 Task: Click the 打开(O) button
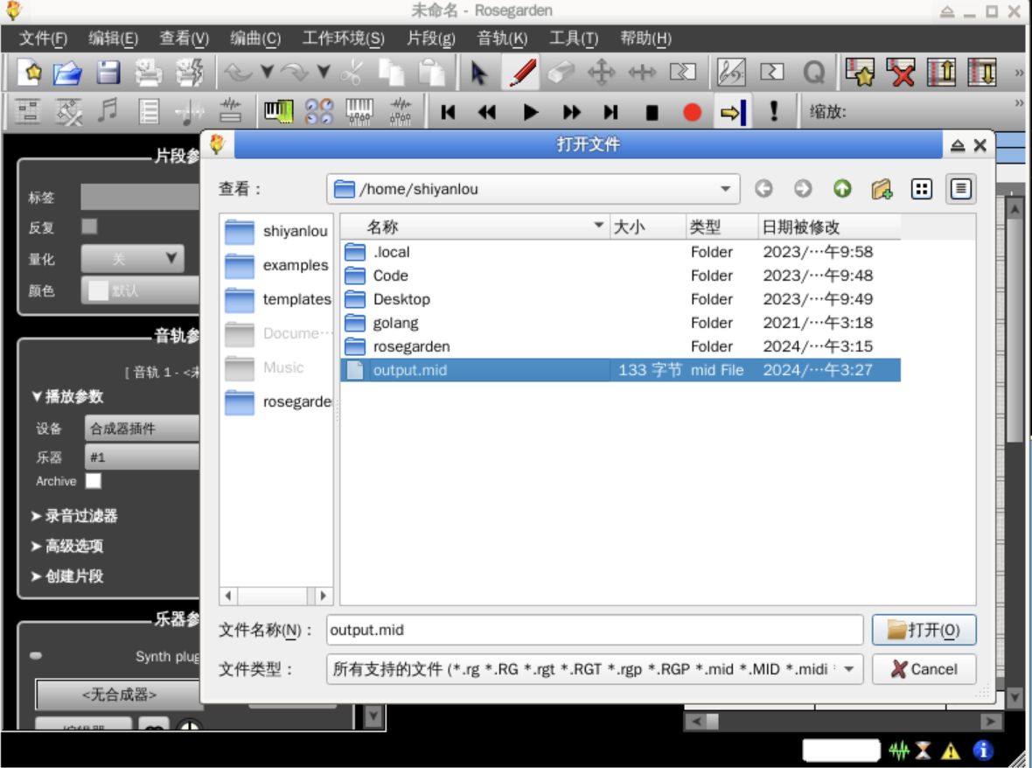tap(924, 630)
